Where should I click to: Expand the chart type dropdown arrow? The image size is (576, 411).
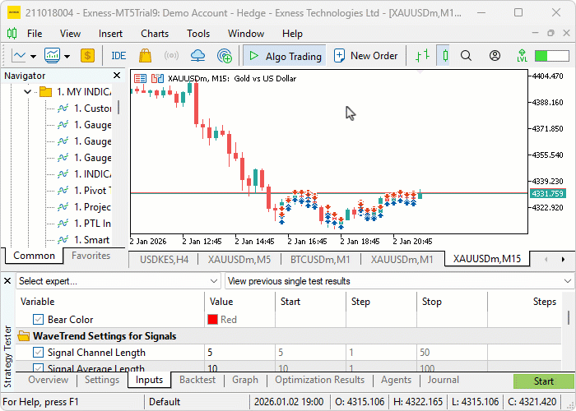[34, 57]
